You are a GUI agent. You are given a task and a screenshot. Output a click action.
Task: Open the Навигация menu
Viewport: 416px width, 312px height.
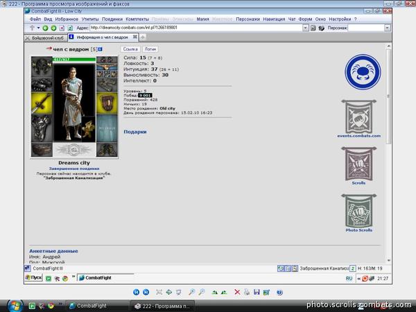pos(274,19)
